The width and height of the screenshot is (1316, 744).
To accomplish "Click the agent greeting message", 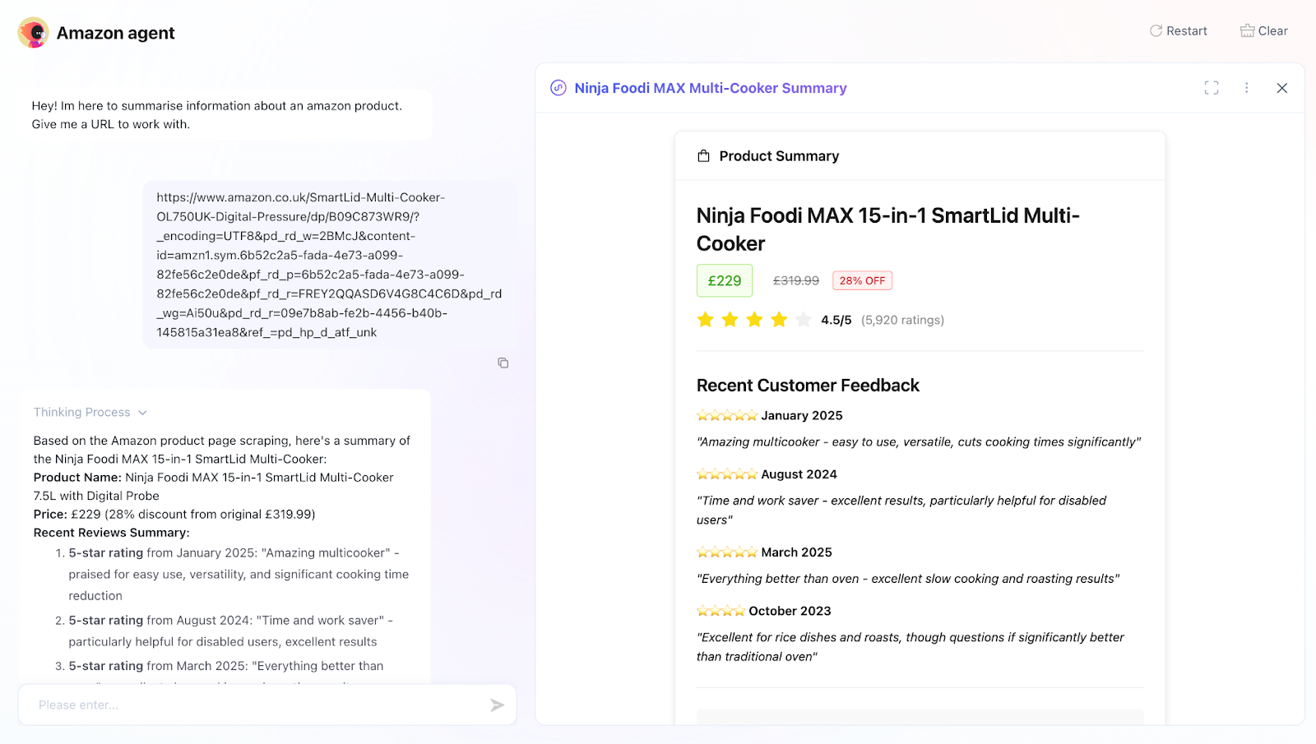I will click(225, 115).
